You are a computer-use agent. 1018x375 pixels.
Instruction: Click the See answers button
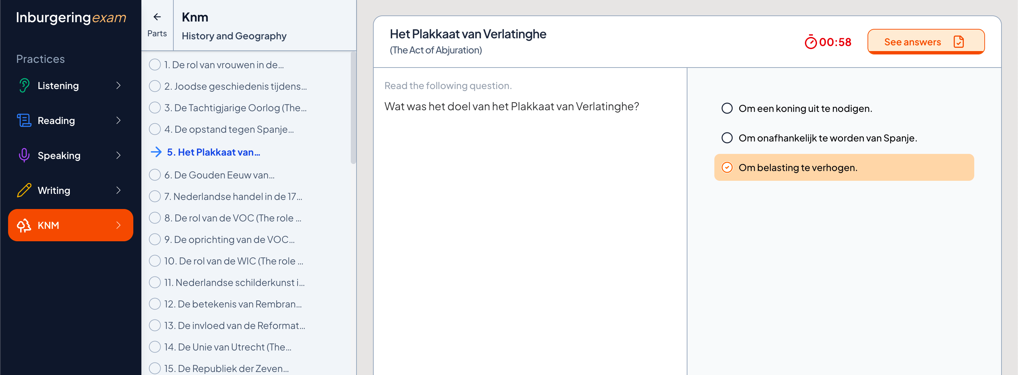click(925, 41)
